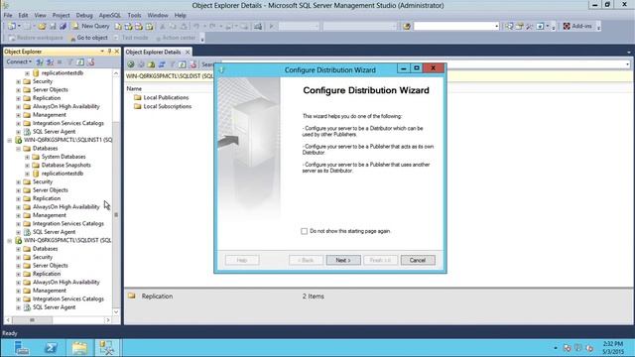Click the New Query toolbar button
The image size is (635, 357).
(x=90, y=26)
